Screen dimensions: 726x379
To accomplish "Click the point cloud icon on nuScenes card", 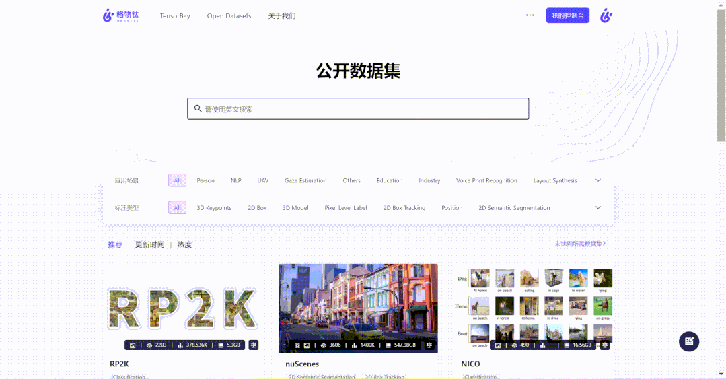I will pos(297,345).
